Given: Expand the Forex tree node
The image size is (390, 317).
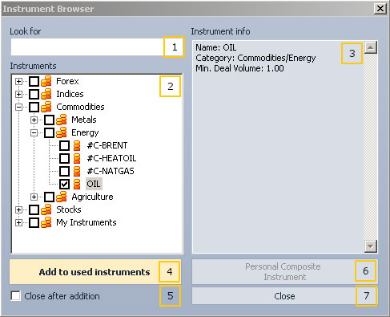Looking at the screenshot, I should click(18, 81).
